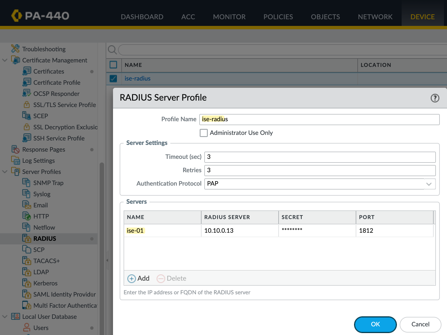Switch to the POLICIES tab
The image size is (447, 335).
(278, 17)
